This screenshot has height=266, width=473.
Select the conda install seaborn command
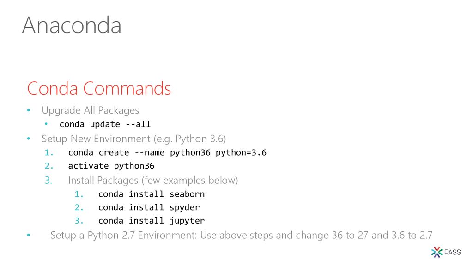tap(152, 194)
